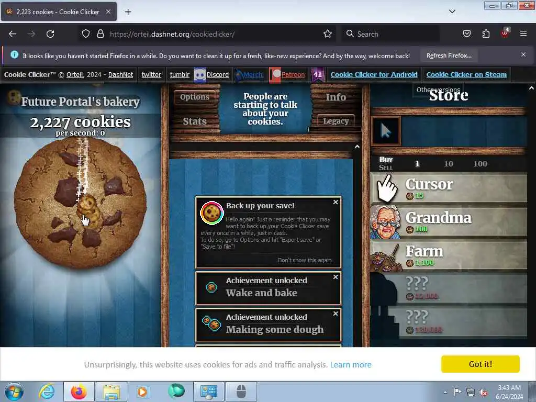Select the Sell mode in store

386,167
